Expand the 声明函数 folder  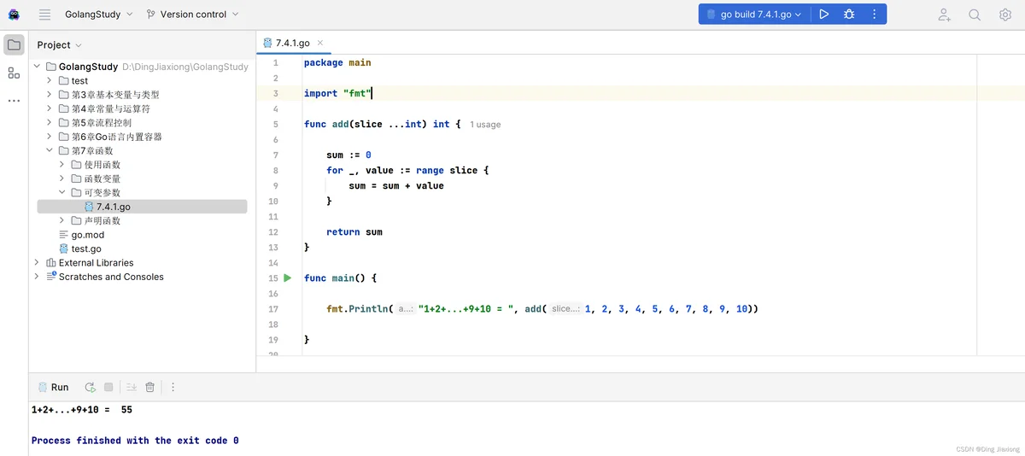click(x=62, y=220)
